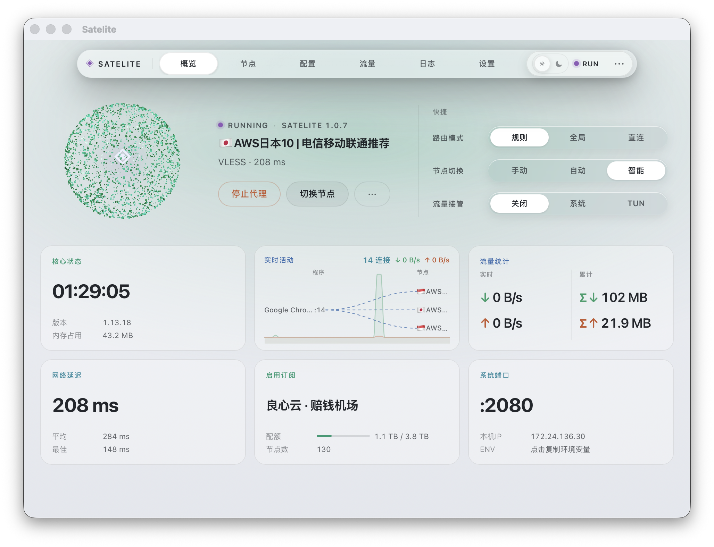Click the 21.9 MB cumulative upload value
714x547 pixels.
coord(626,323)
